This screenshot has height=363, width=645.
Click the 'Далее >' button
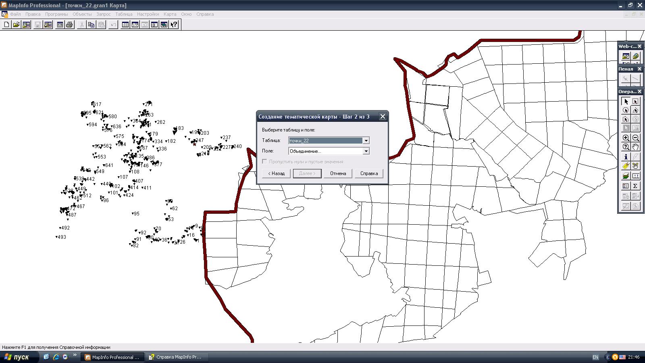307,173
